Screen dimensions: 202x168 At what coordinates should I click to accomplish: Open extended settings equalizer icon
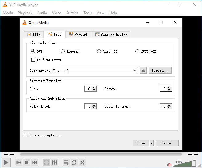pos(55,162)
